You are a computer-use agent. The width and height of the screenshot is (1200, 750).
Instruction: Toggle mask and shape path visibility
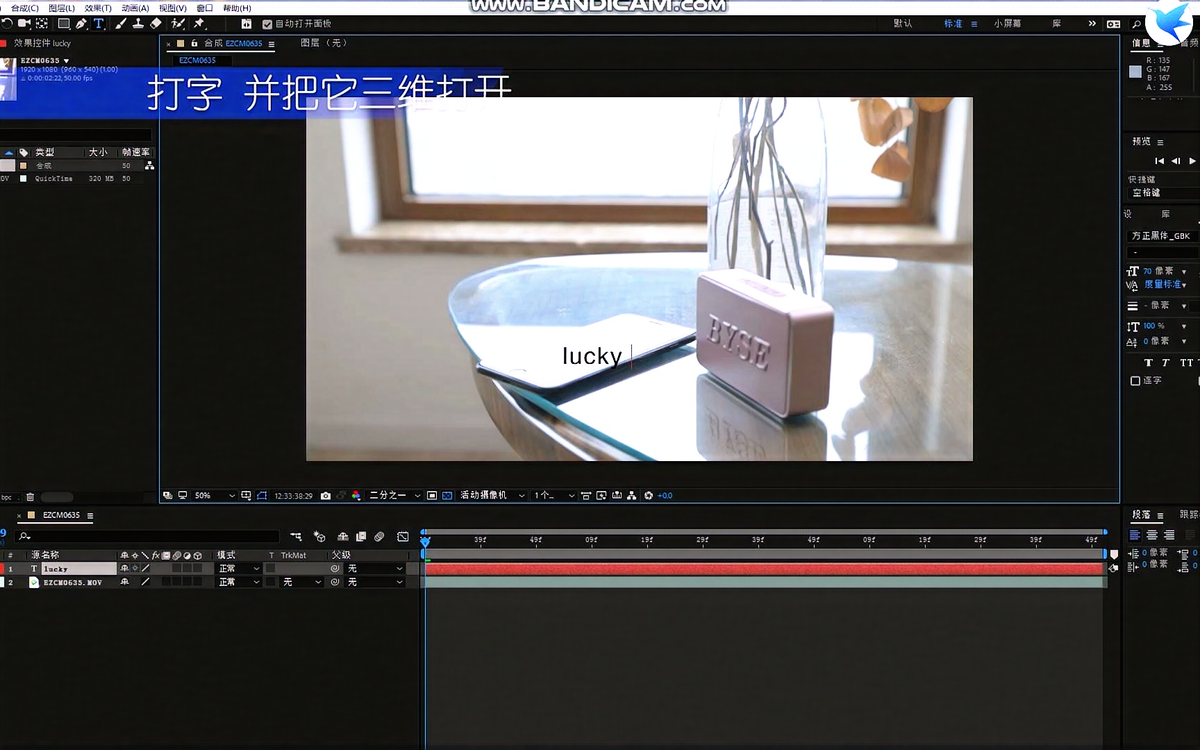[x=262, y=496]
